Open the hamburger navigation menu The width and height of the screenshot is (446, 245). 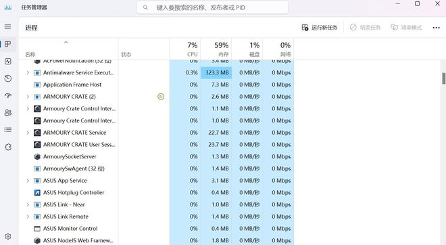tap(7, 27)
